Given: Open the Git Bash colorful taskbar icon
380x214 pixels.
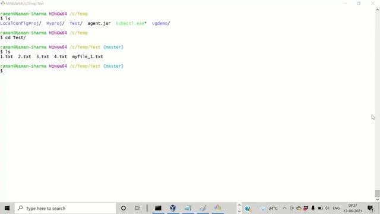Looking at the screenshot, I should (218, 208).
